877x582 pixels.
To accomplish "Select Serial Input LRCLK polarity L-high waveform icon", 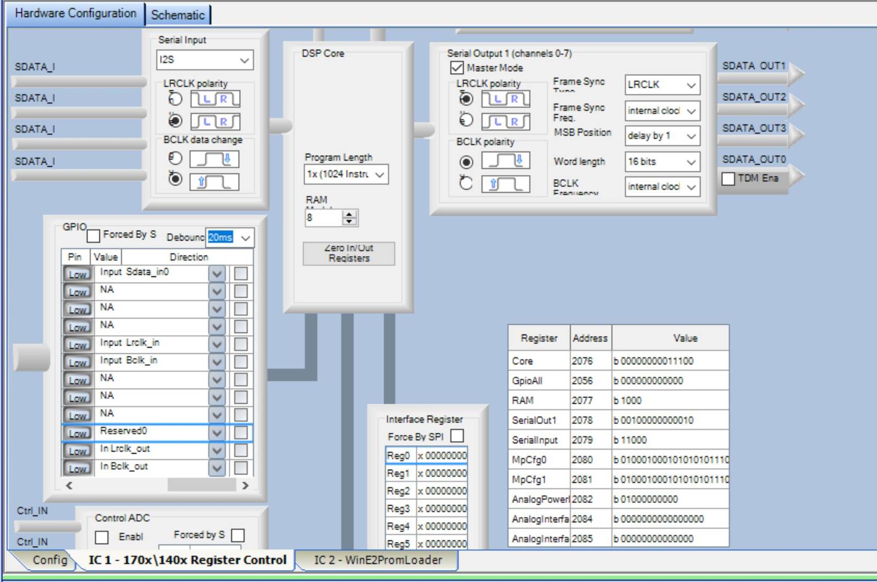I will pos(215,121).
